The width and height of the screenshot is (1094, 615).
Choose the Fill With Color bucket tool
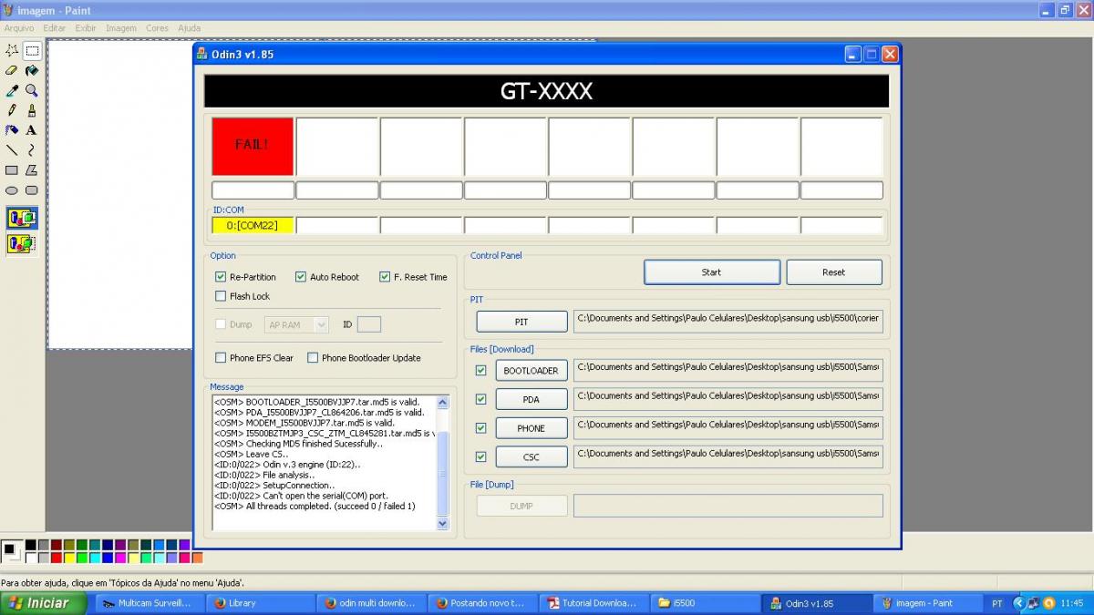tap(32, 71)
